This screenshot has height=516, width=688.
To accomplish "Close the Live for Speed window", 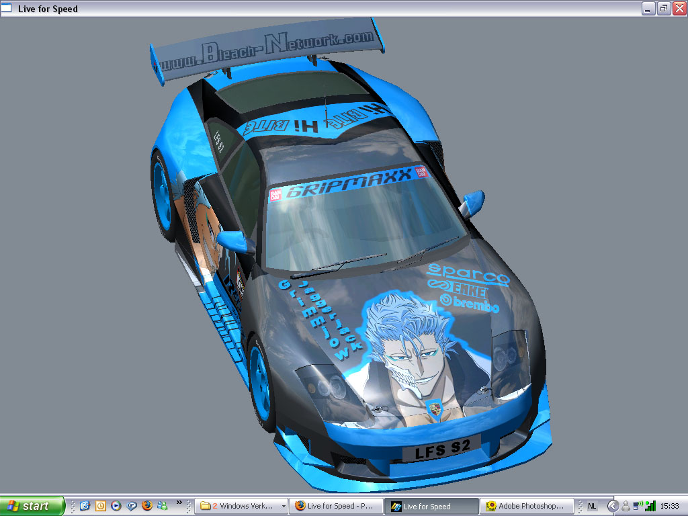I will tap(679, 8).
